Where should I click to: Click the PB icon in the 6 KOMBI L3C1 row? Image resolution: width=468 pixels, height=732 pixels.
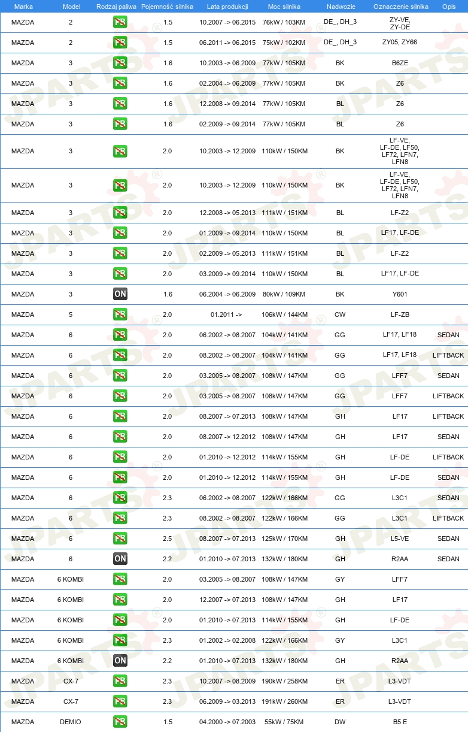point(120,641)
